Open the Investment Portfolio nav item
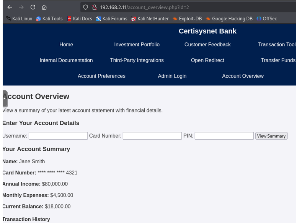The width and height of the screenshot is (297, 223). pyautogui.click(x=137, y=45)
